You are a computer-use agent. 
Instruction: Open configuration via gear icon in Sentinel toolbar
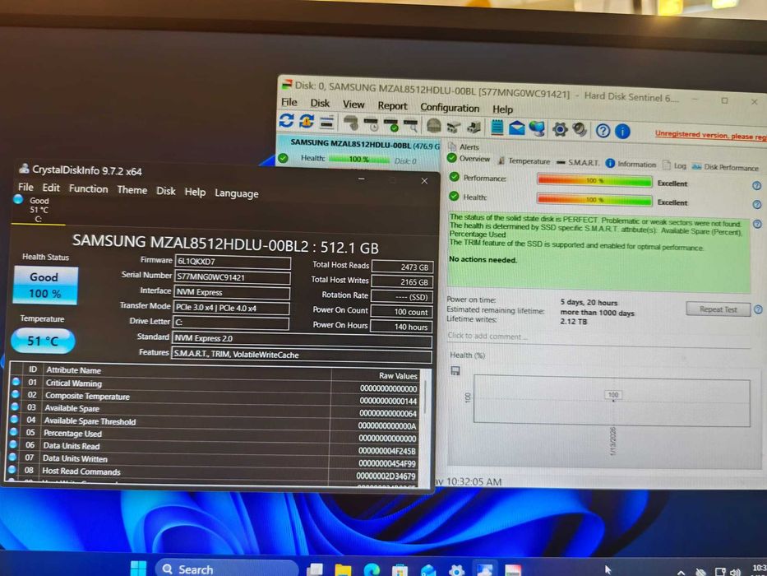click(x=560, y=129)
